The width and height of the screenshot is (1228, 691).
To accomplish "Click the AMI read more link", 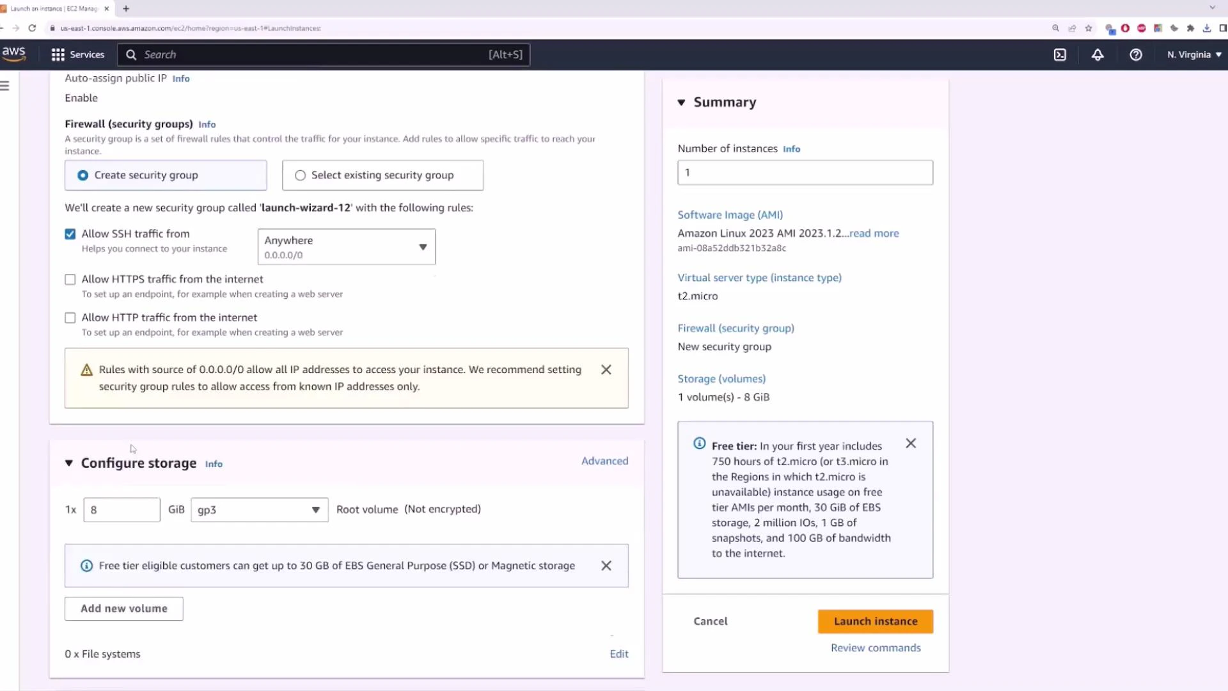I will pyautogui.click(x=874, y=233).
